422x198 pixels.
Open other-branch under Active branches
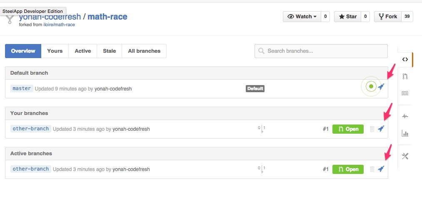tap(31, 169)
